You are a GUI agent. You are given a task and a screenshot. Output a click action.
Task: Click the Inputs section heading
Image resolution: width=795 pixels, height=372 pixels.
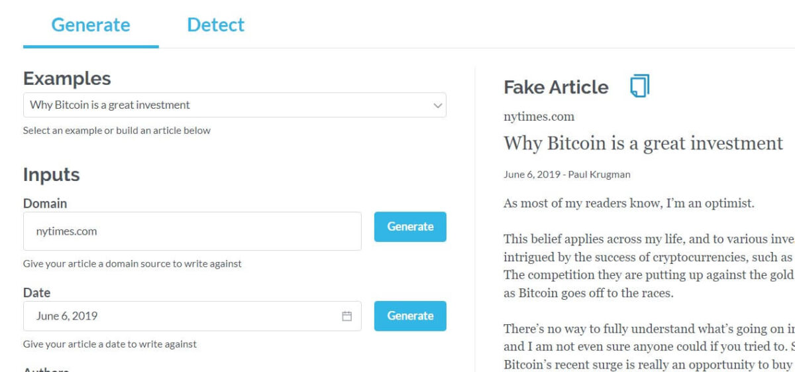(x=52, y=175)
